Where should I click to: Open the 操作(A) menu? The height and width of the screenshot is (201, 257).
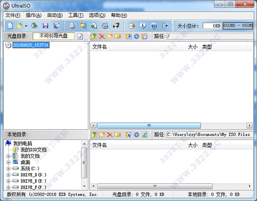pyautogui.click(x=33, y=15)
